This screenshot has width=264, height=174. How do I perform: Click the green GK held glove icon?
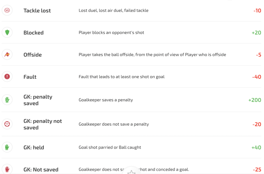click(7, 147)
